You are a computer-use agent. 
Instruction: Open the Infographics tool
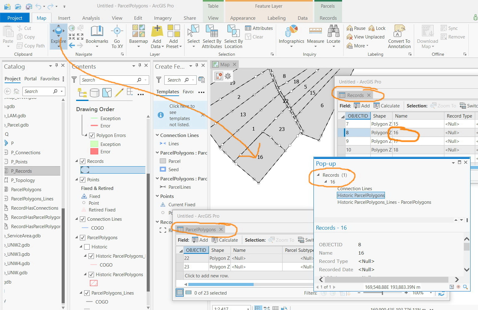(291, 31)
